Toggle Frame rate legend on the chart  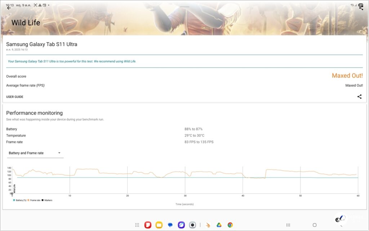[34, 200]
